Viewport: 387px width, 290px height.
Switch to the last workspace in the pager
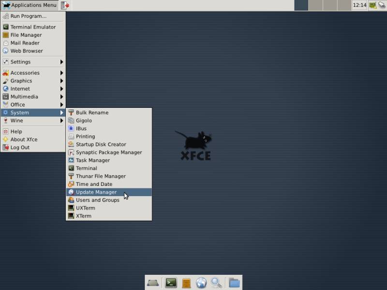344,5
